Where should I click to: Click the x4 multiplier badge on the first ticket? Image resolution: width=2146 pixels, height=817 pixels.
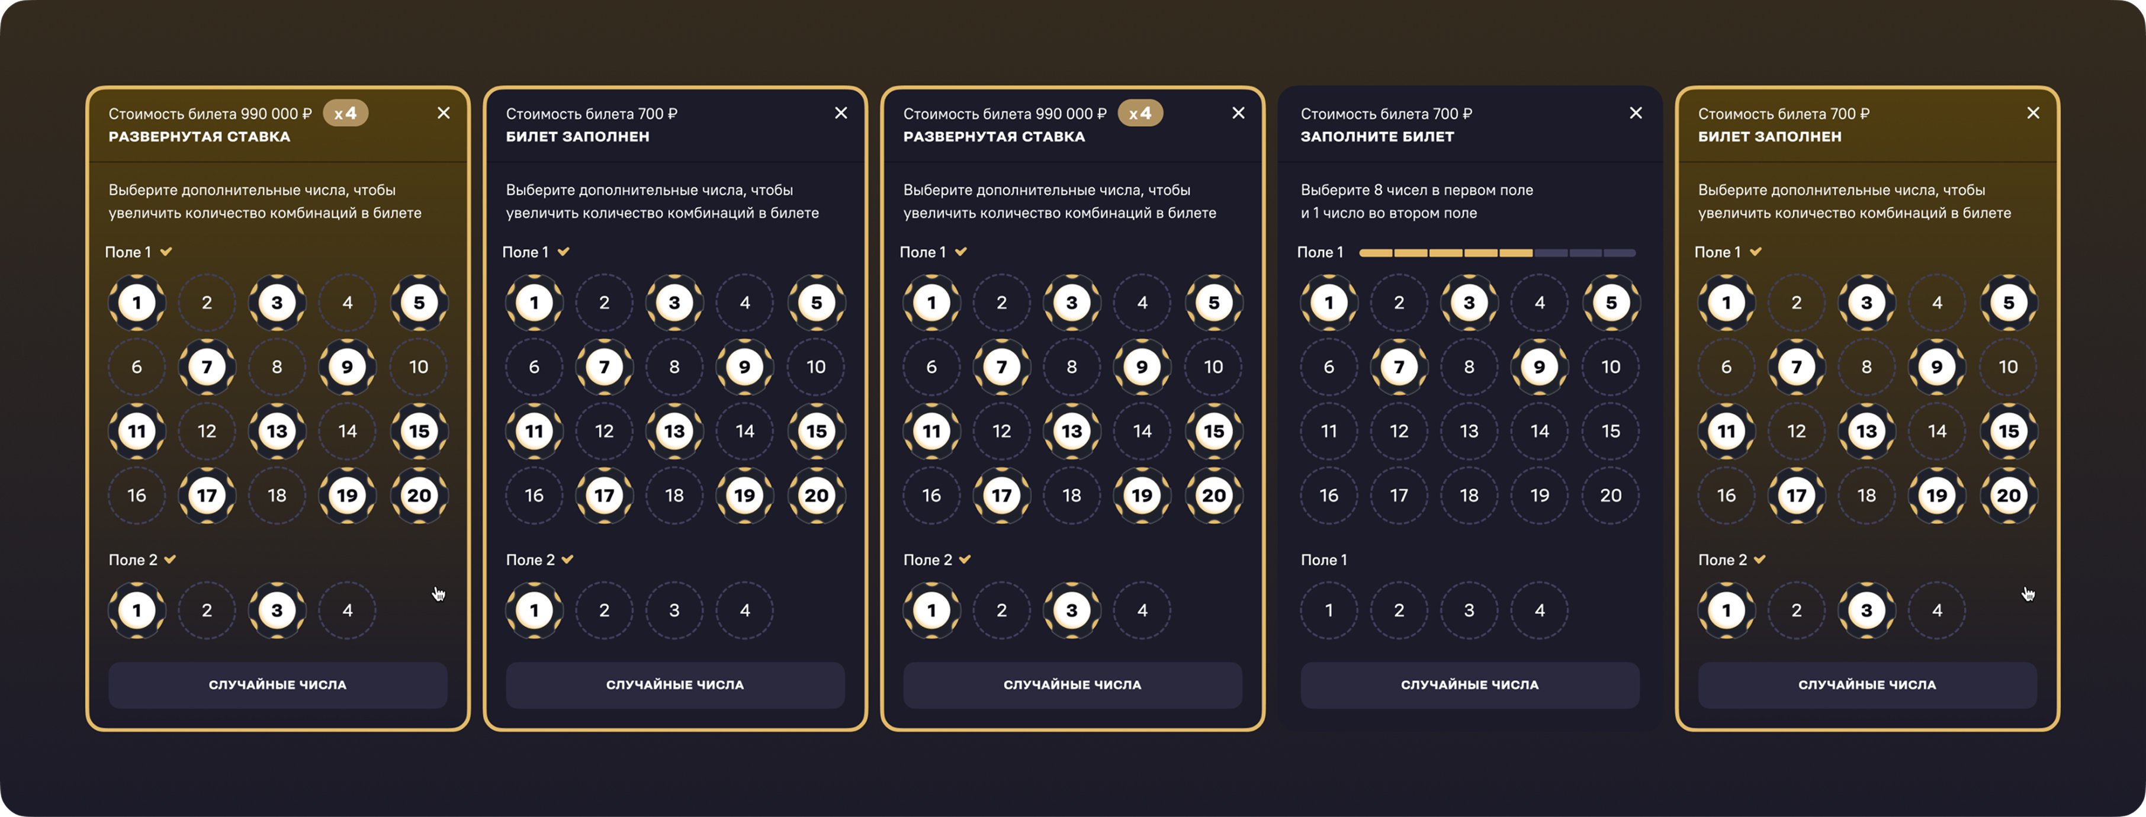pos(345,113)
